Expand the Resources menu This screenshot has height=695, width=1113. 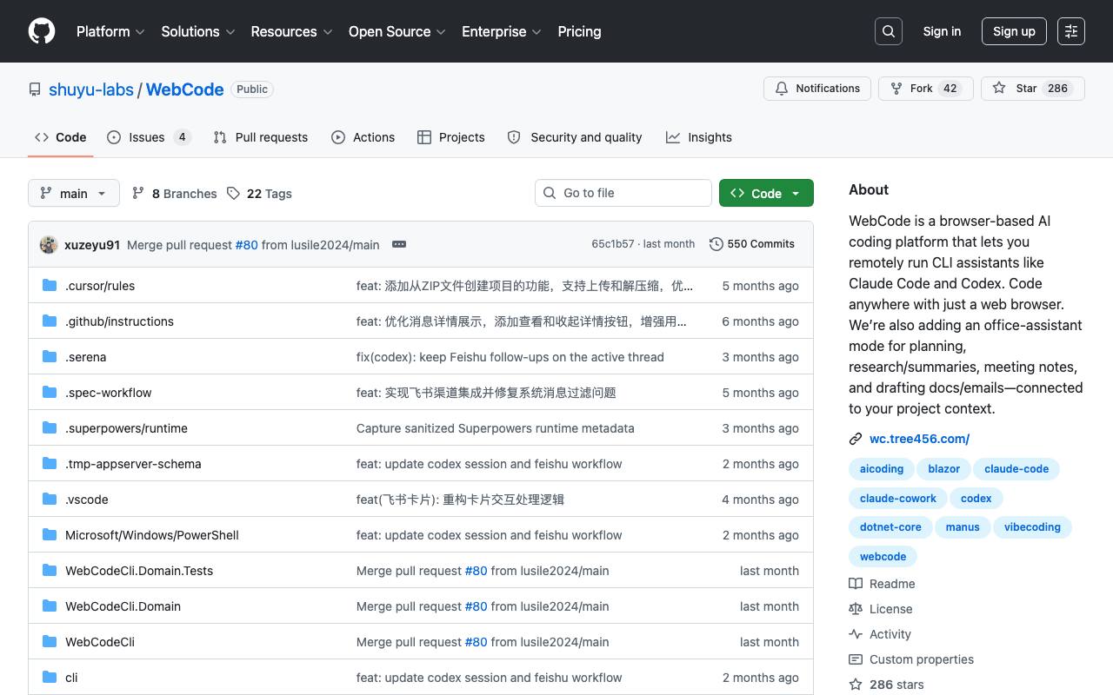292,31
